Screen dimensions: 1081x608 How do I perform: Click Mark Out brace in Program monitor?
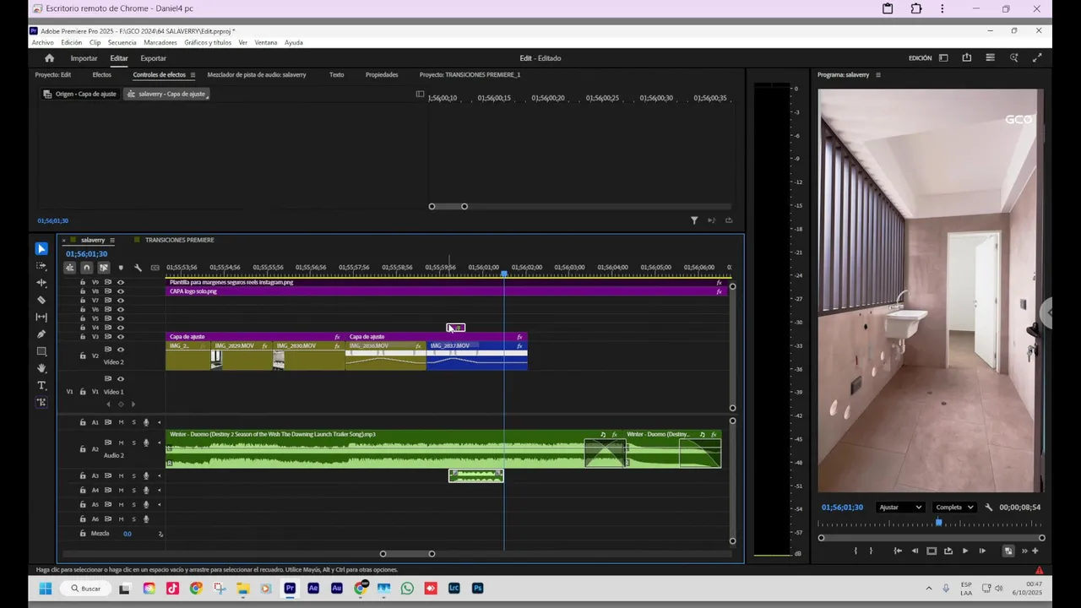(x=871, y=551)
